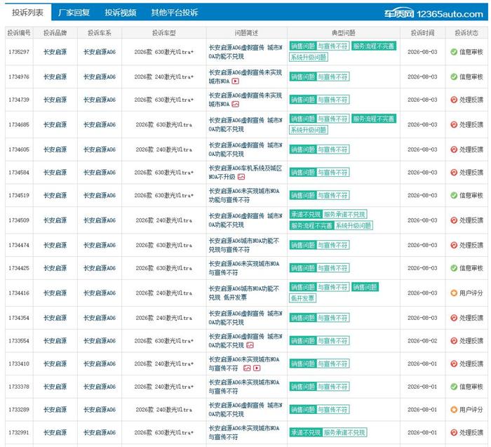Click the 投诉车型 column header
The image size is (491, 447).
coord(163,33)
